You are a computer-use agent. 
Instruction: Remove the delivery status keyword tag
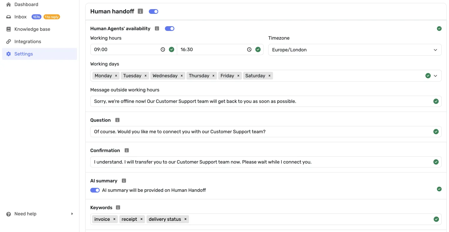pos(186,219)
